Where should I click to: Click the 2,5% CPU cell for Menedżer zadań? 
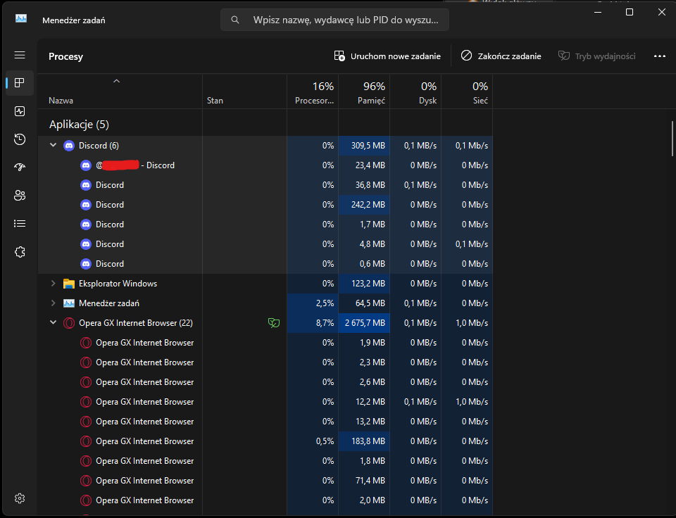tap(313, 303)
